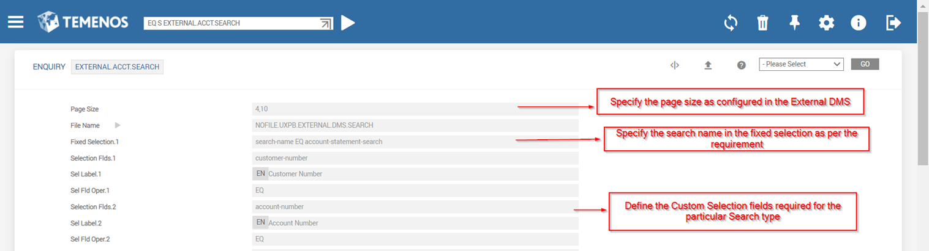Sign out using the logout icon

pos(893,23)
